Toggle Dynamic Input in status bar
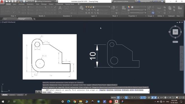Image resolution: width=185 pixels, height=104 pixels. [126, 98]
